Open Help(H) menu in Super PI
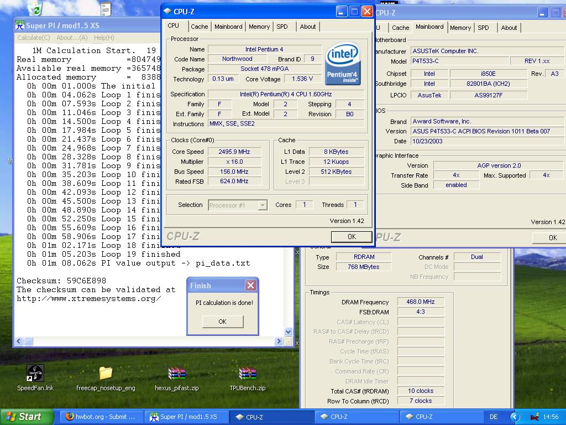The width and height of the screenshot is (566, 425). point(104,38)
